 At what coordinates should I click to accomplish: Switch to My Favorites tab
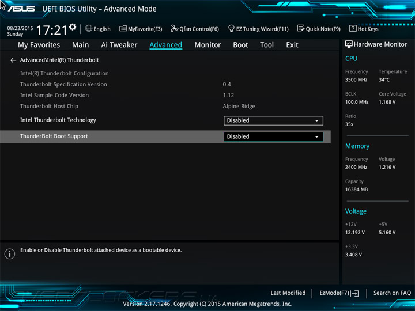tap(39, 45)
